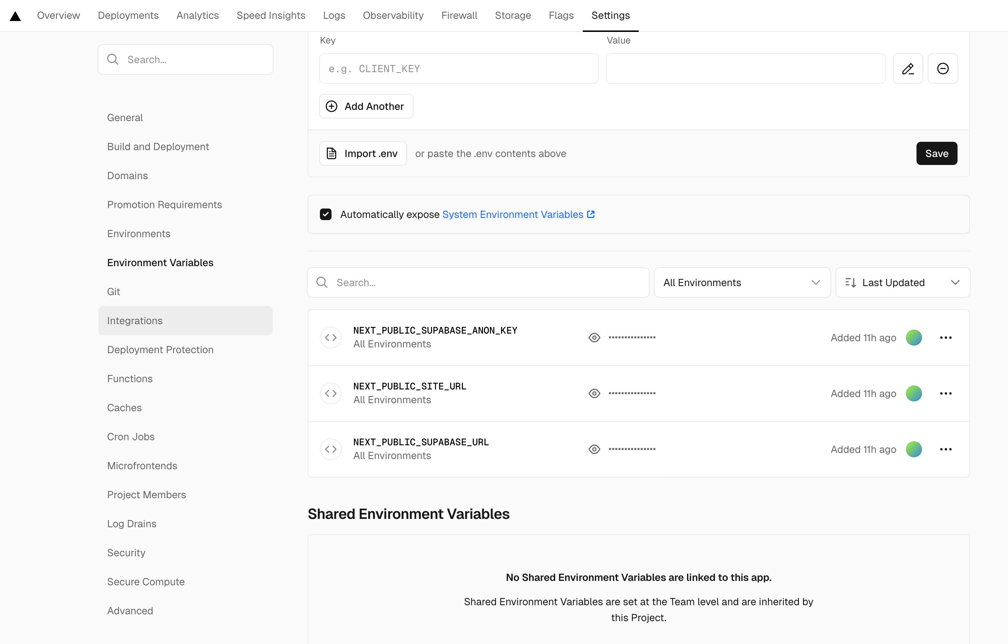Reveal the NEXT_PUBLIC_SUPABASE_ANON_KEY value with eye icon
The height and width of the screenshot is (644, 1008).
594,338
